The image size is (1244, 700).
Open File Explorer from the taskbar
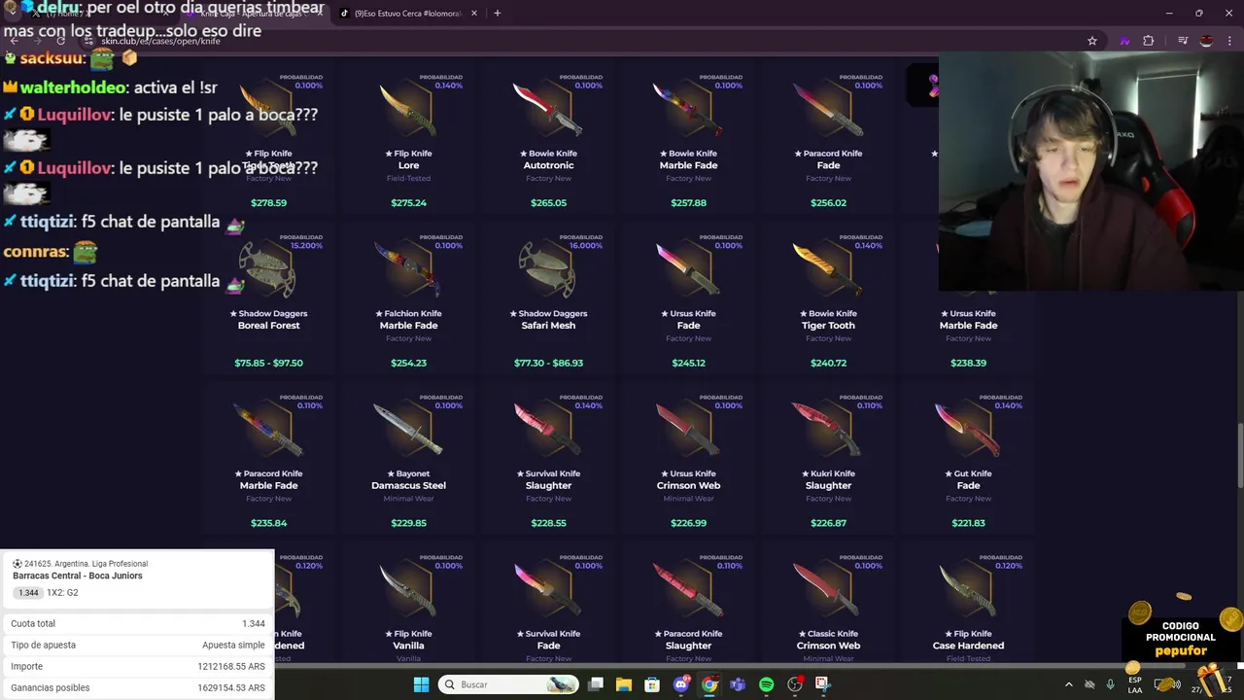pyautogui.click(x=624, y=684)
